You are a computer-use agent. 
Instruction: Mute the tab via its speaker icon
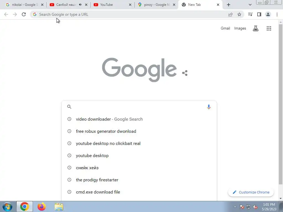[80, 5]
